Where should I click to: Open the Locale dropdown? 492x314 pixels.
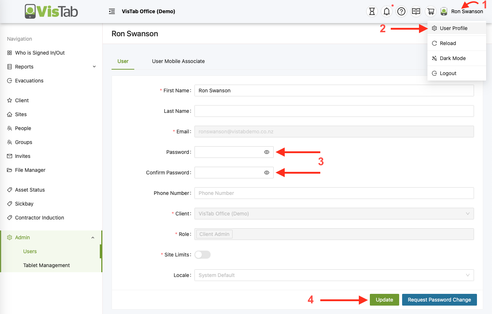pyautogui.click(x=334, y=275)
